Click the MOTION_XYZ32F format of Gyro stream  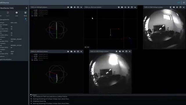point(16,39)
